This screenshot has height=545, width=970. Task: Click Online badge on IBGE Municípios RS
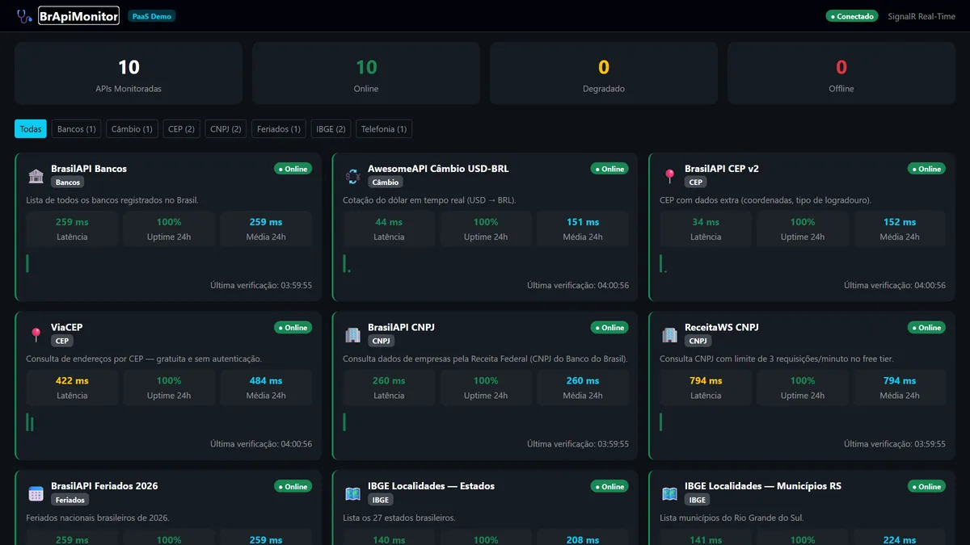[926, 487]
